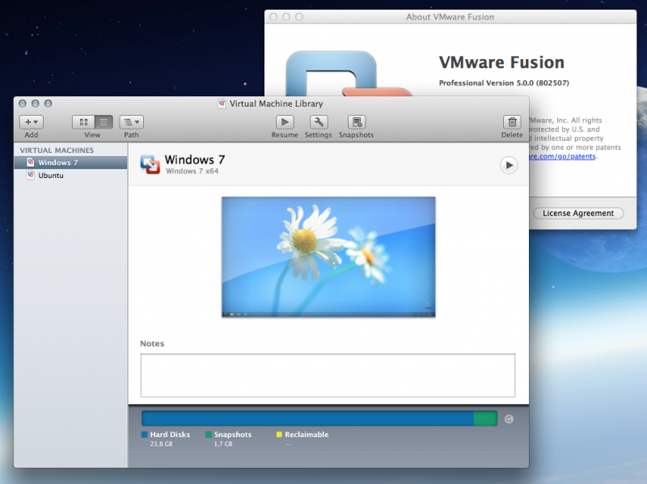Select Windows 7 in the sidebar
This screenshot has height=484, width=647.
pyautogui.click(x=70, y=163)
